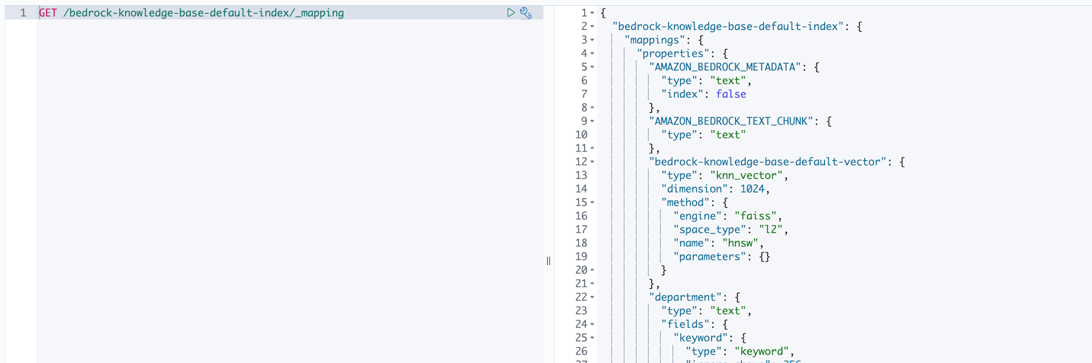
Task: Click the "text" type value at line 10
Action: 728,135
